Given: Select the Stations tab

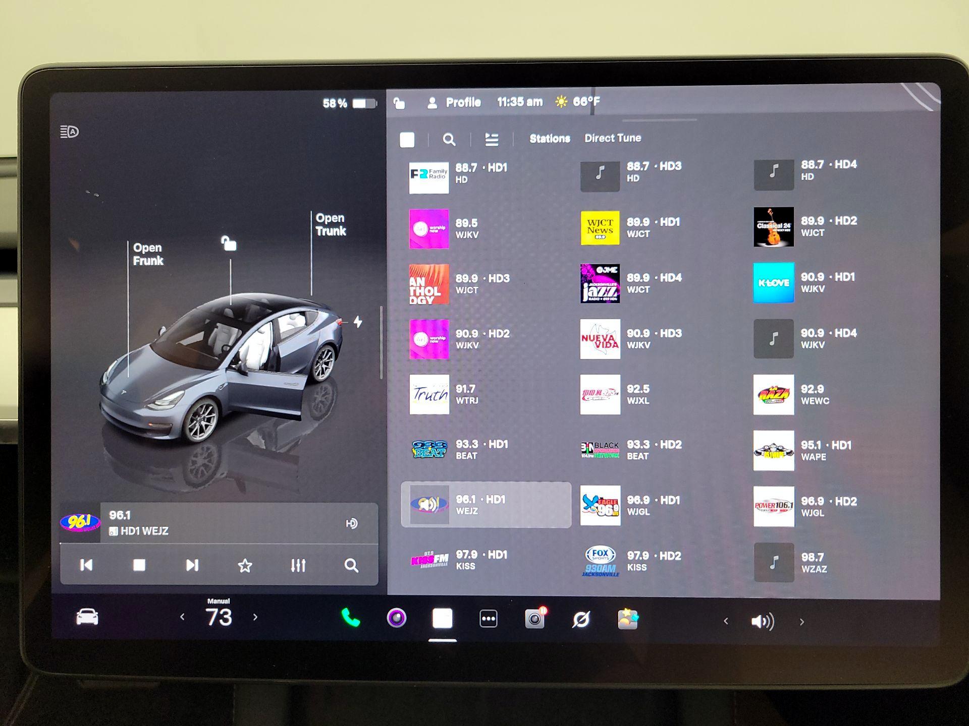Looking at the screenshot, I should click(x=550, y=138).
